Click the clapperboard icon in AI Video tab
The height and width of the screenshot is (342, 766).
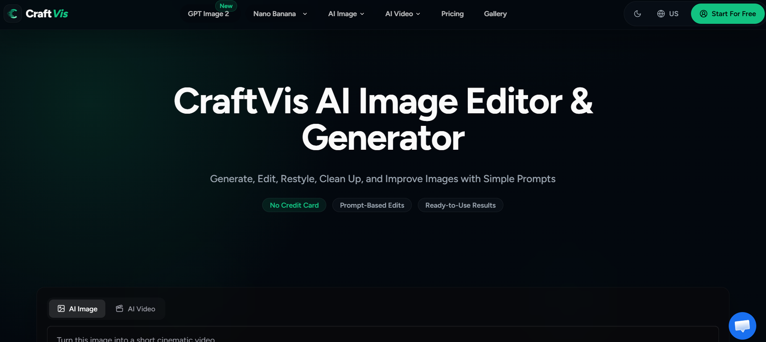[119, 309]
